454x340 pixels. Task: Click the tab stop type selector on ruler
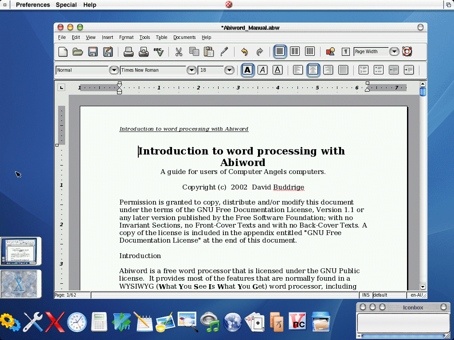click(61, 88)
